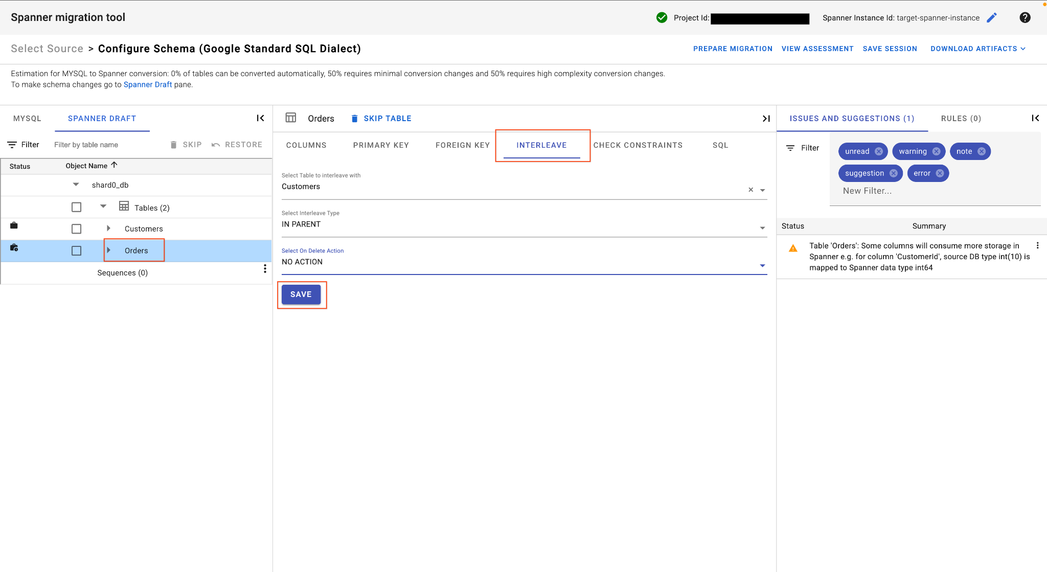Open the Rules (0) tab

pos(961,119)
